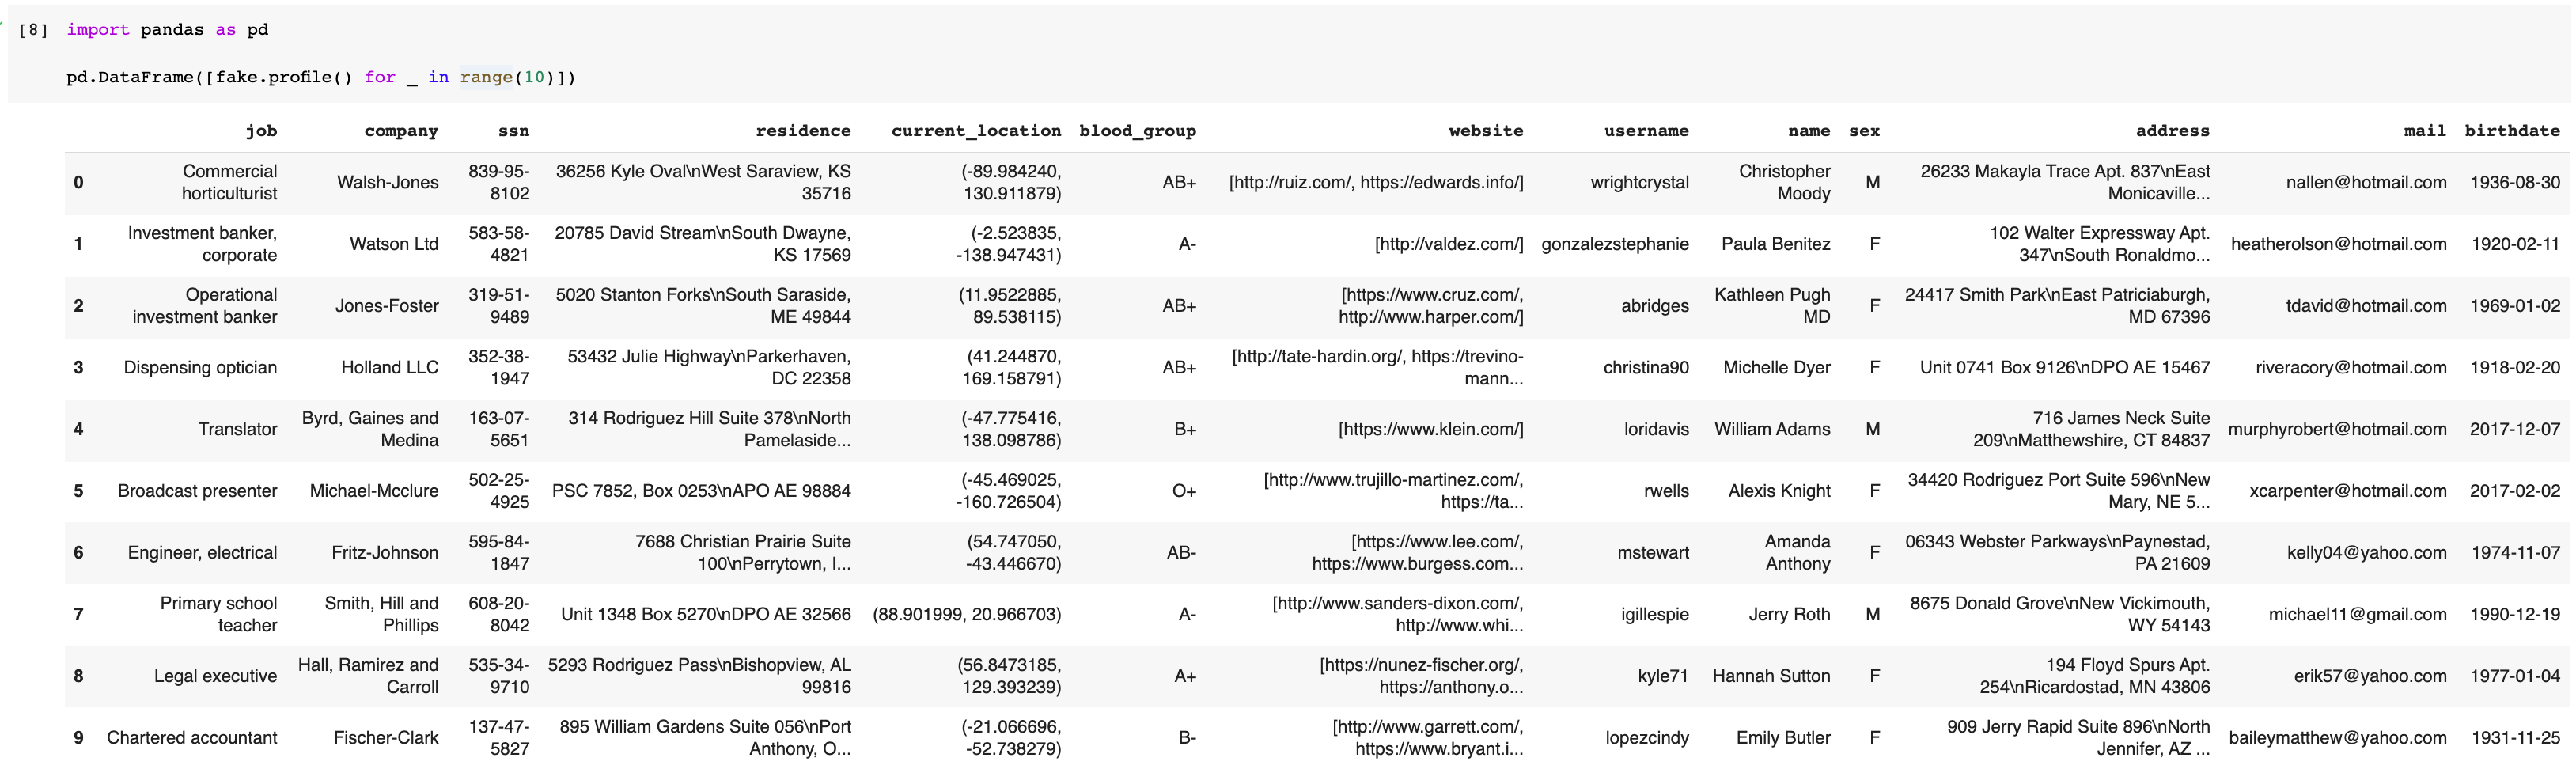Screen dimensions: 2576x769
Task: Click the email nallen@hotmail.com
Action: click(2366, 182)
